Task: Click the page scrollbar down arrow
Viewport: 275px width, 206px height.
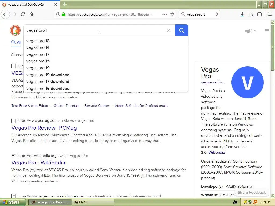Action: click(x=273, y=195)
